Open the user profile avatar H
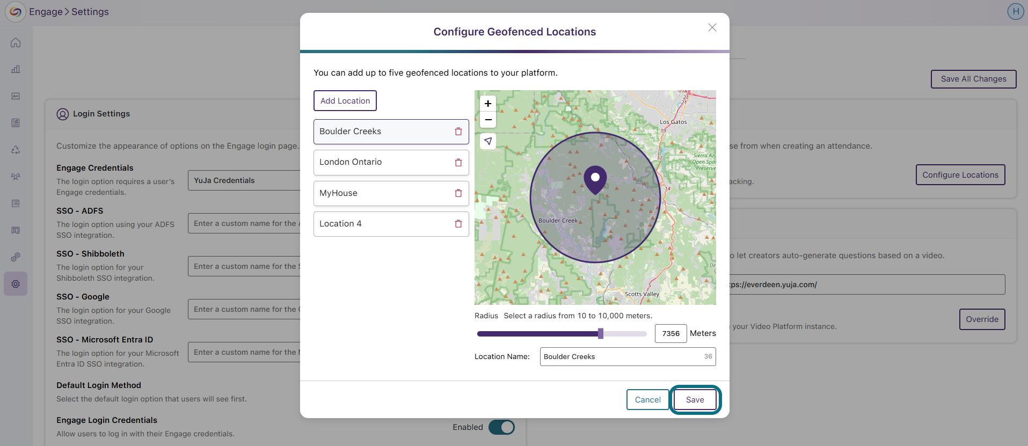1028x446 pixels. (1016, 11)
